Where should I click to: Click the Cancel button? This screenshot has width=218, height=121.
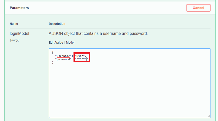tap(198, 8)
